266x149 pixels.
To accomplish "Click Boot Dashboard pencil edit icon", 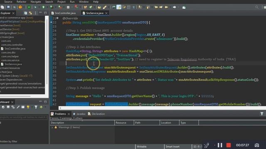I will click(18, 107).
